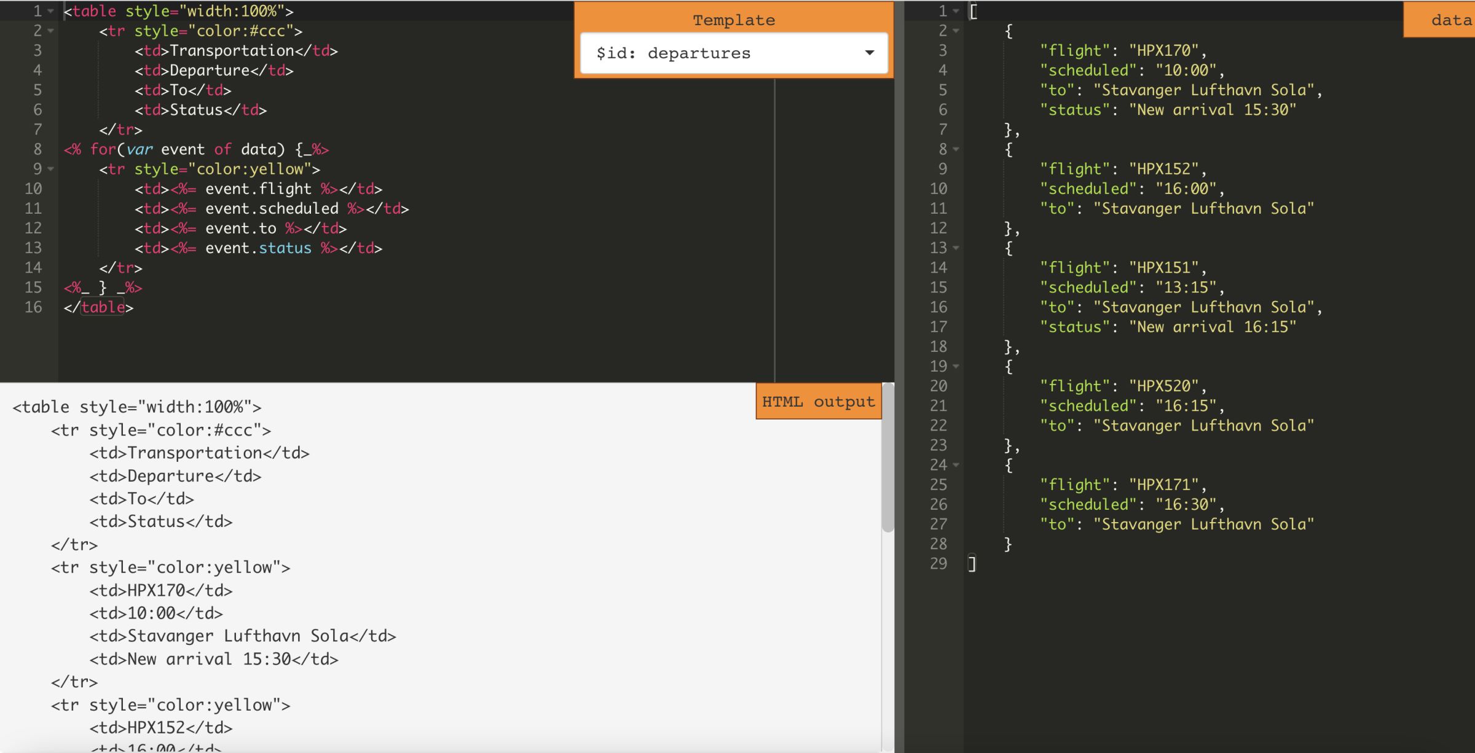Click "New arrival 15:30" status in data
1475x753 pixels.
(1212, 110)
